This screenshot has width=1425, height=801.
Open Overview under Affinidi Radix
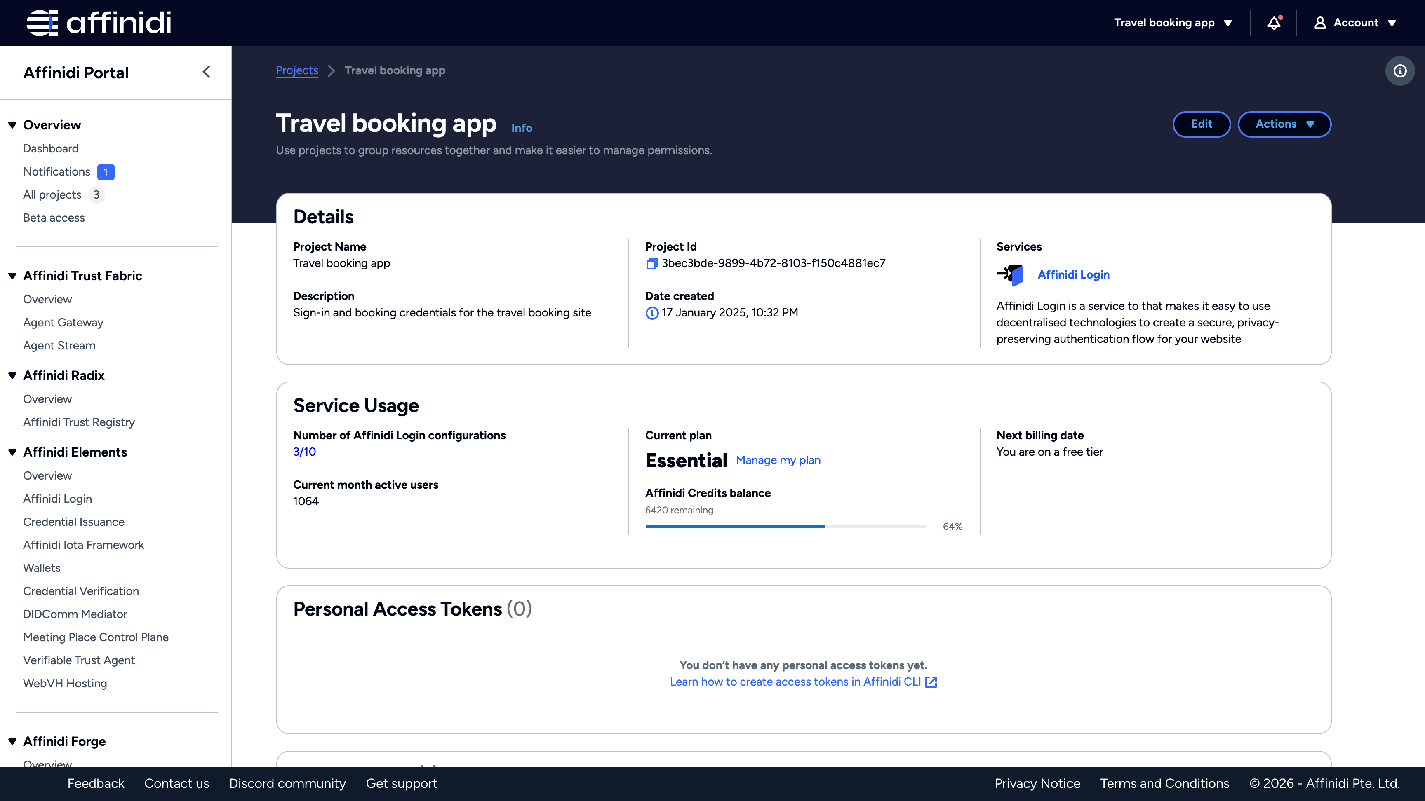[x=47, y=399]
